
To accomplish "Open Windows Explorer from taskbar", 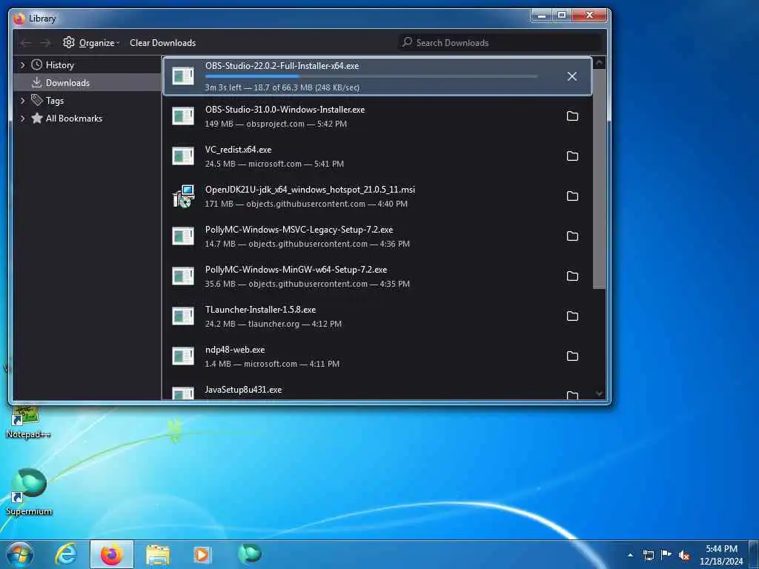I will click(x=157, y=555).
